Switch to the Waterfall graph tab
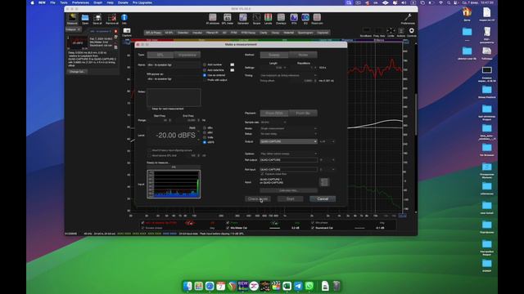Viewport: 524px width, 294px height. (288, 33)
